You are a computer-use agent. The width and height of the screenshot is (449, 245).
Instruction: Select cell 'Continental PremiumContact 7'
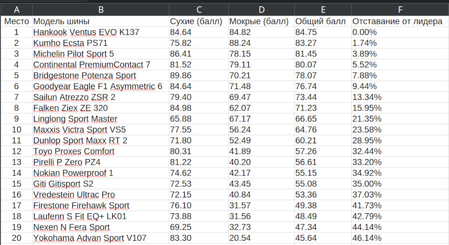pyautogui.click(x=101, y=65)
